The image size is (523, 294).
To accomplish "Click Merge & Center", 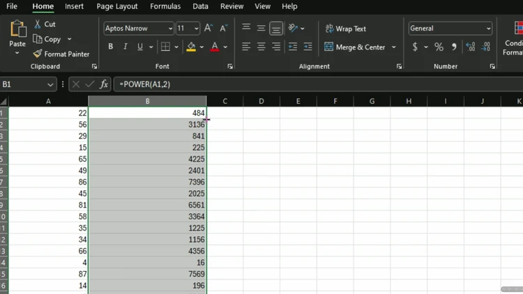I will tap(355, 47).
